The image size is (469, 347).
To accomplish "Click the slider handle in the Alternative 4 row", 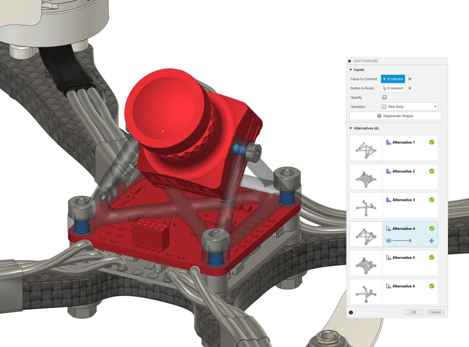I will coord(410,240).
